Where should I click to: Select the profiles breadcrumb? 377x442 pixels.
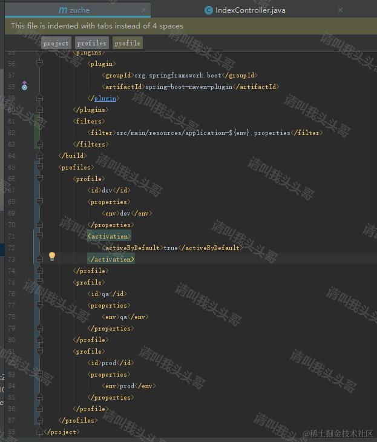[x=92, y=43]
